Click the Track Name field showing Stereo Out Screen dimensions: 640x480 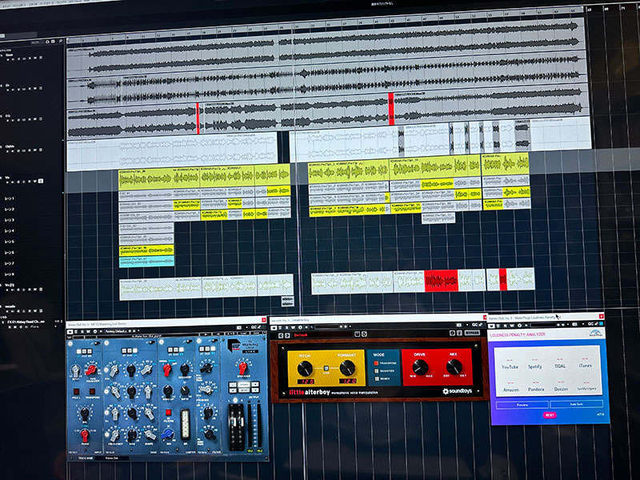(x=111, y=458)
